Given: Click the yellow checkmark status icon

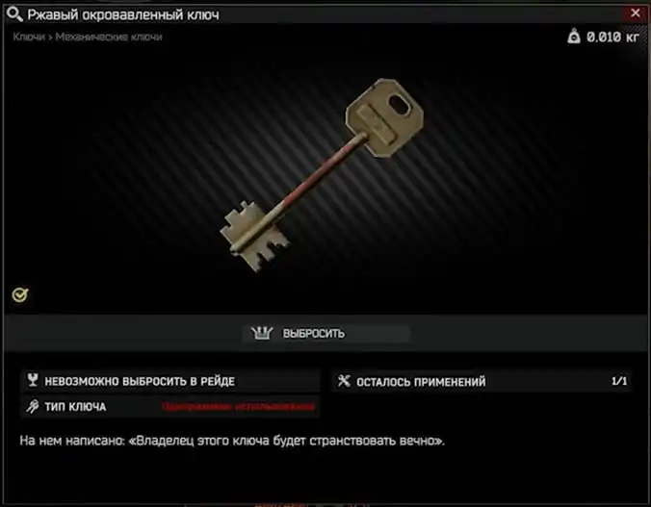Looking at the screenshot, I should (x=19, y=295).
